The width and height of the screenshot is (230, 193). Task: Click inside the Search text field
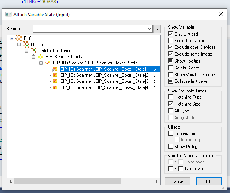[90, 28]
